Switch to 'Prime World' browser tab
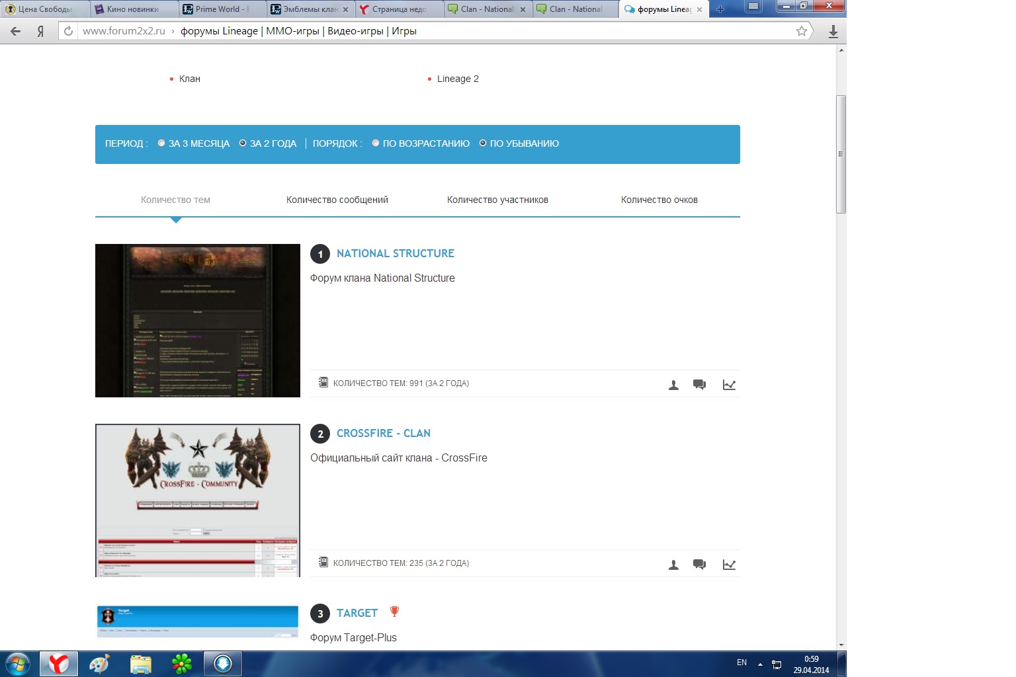Screen dimensions: 1016x677 click(x=223, y=9)
